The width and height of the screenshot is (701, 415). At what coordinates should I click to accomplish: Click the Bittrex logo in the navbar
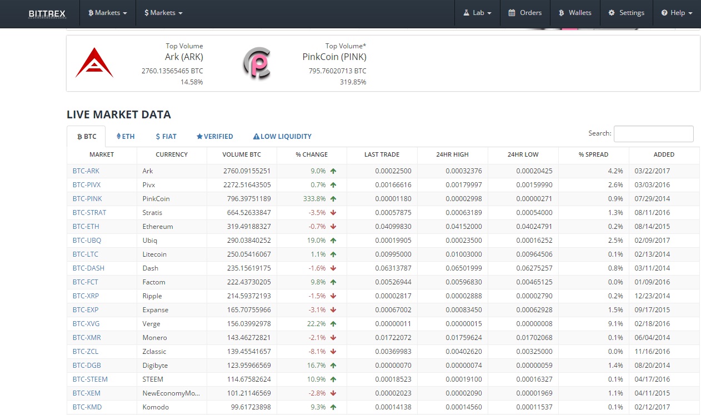point(47,13)
